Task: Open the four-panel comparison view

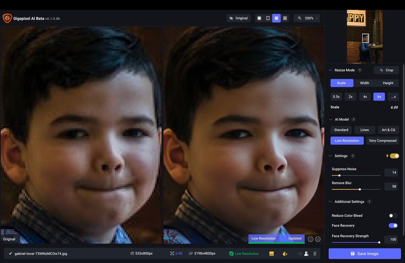Action: point(285,18)
